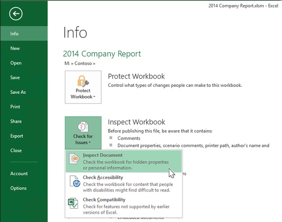Select the Info tab in sidebar
Image resolution: width=282 pixels, height=222 pixels.
pos(24,34)
